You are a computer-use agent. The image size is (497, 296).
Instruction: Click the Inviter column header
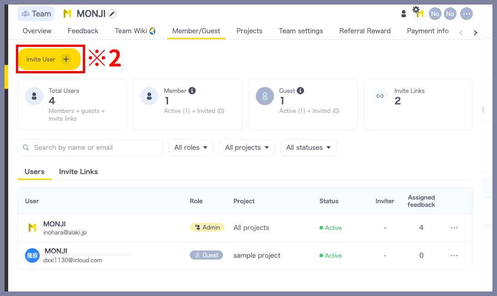tap(385, 201)
